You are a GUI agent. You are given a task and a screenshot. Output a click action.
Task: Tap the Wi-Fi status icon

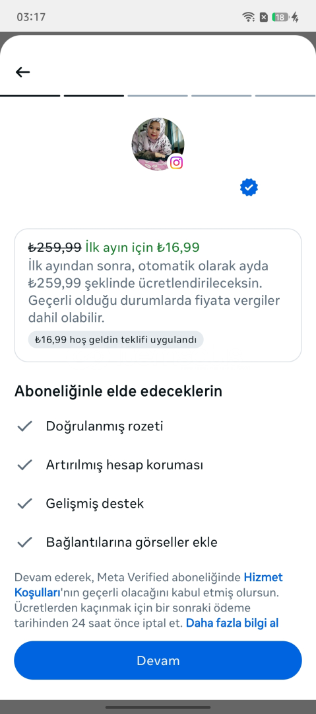pos(248,17)
